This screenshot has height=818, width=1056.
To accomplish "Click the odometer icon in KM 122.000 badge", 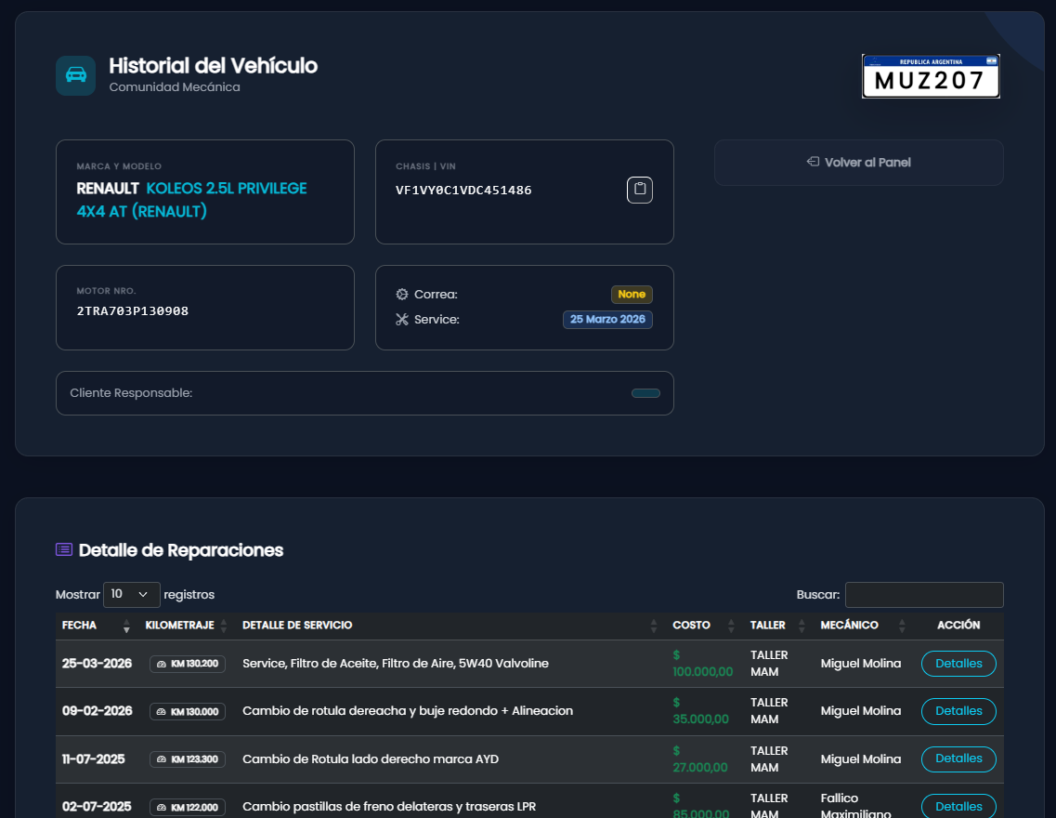I will [x=162, y=807].
